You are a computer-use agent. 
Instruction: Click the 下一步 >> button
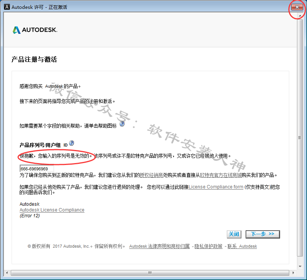263,234
